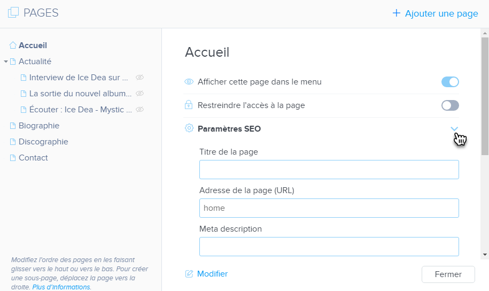Select the Biographie page in sidebar

pos(39,126)
